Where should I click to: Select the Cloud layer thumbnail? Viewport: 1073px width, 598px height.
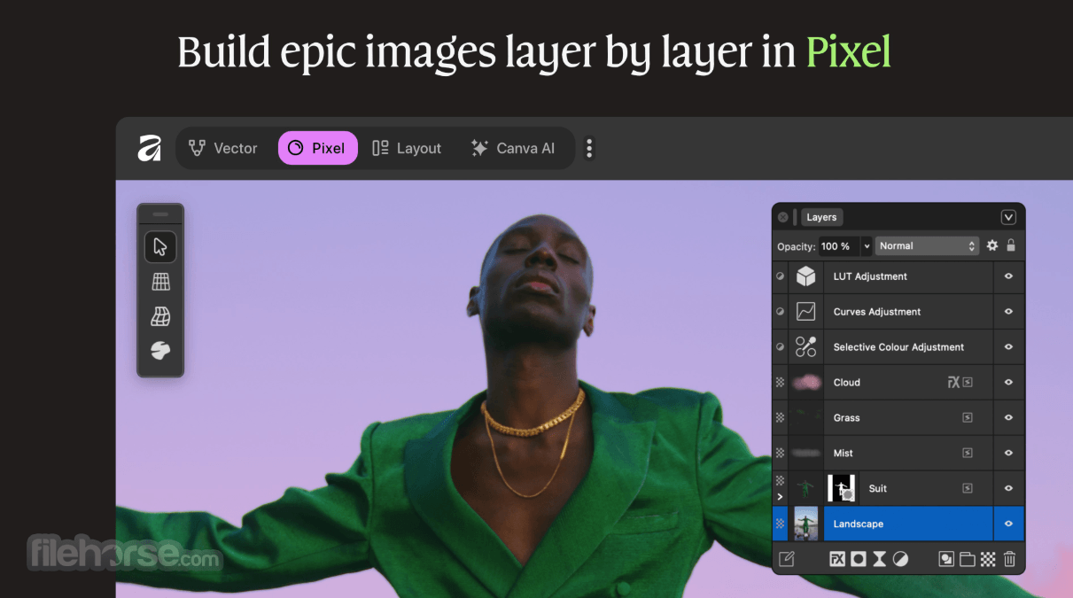click(x=805, y=383)
